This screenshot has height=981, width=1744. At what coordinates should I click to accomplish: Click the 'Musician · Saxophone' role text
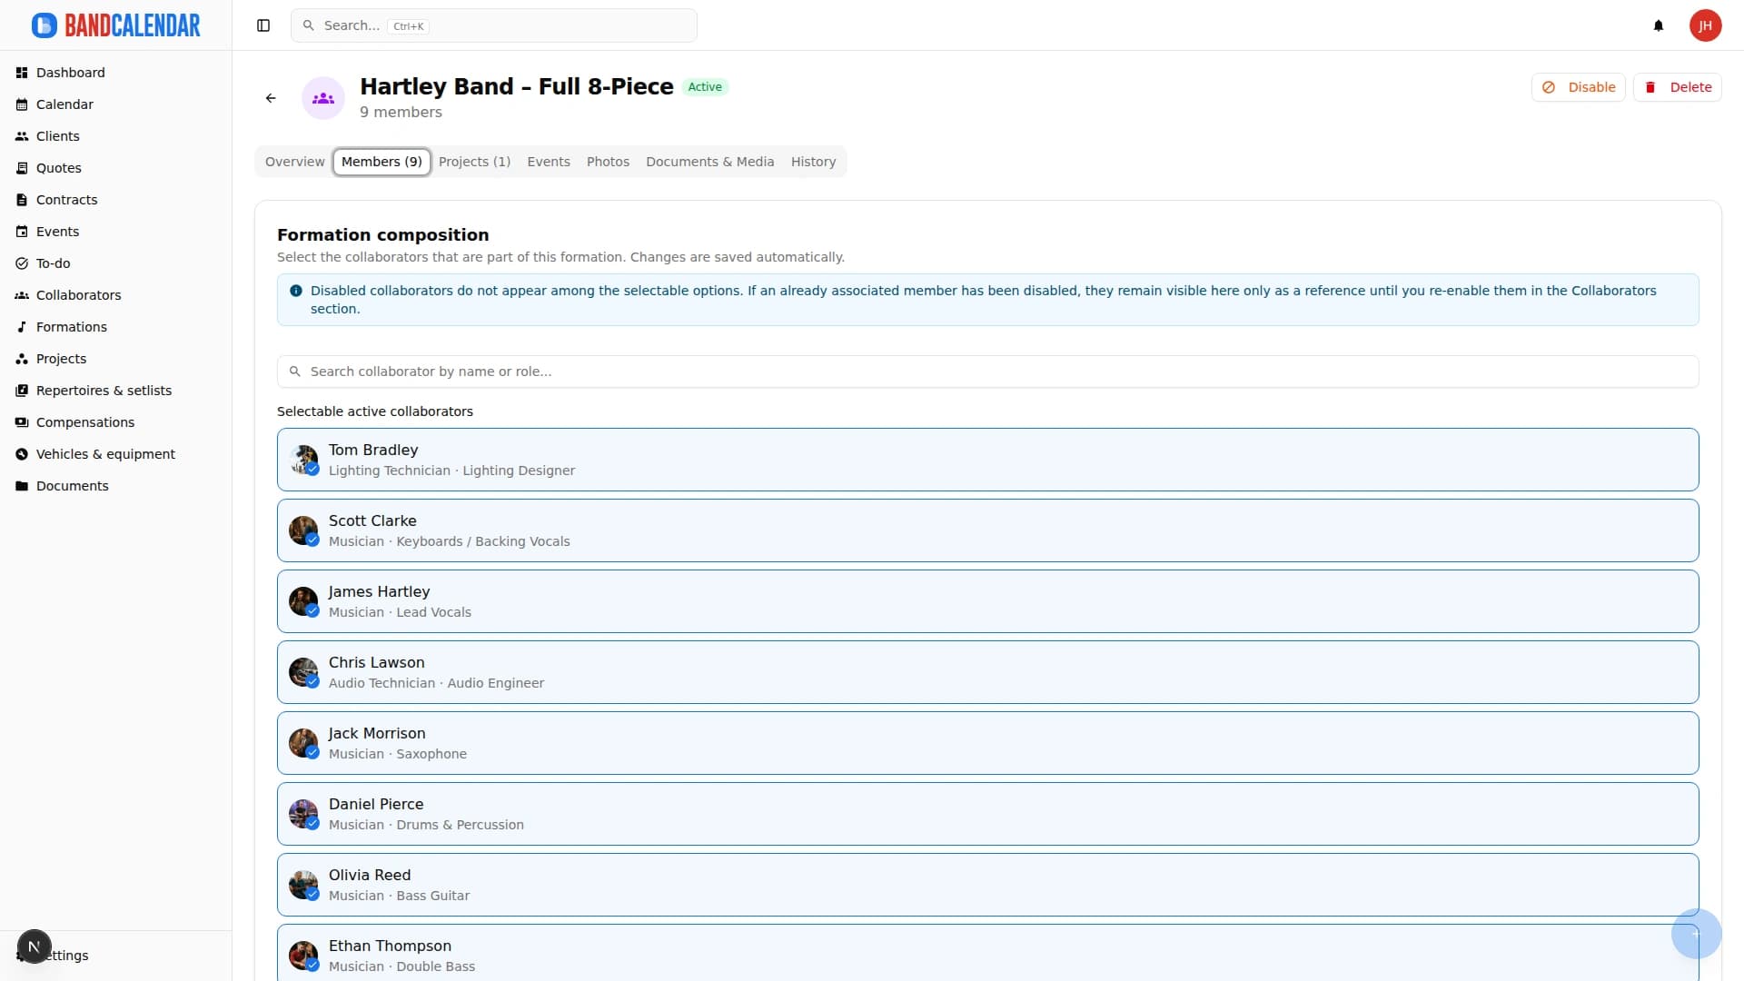coord(398,754)
